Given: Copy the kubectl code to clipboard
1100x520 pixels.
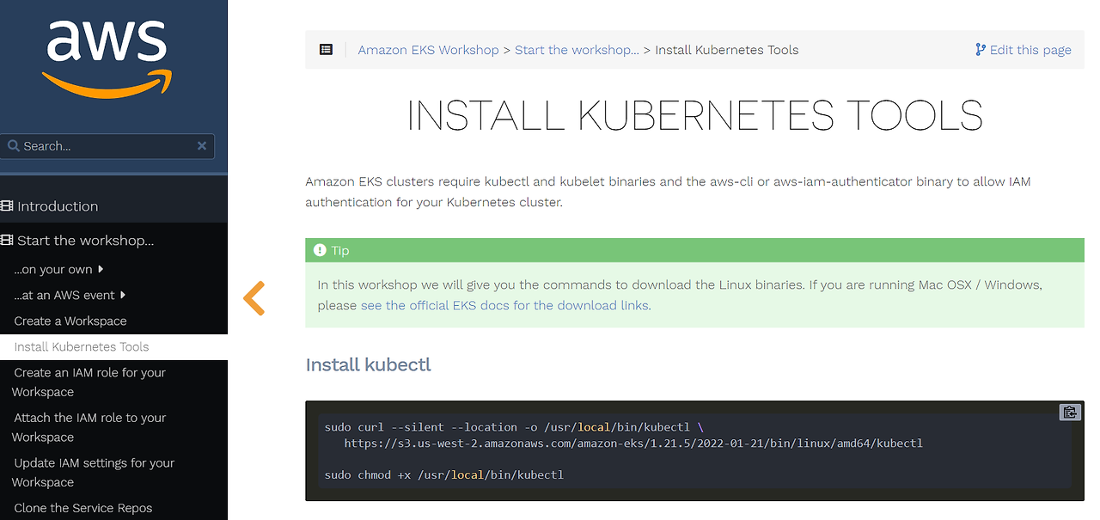Looking at the screenshot, I should tap(1070, 413).
